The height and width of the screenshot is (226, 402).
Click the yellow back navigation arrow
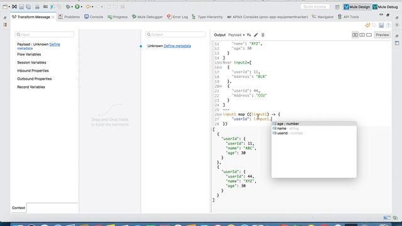[88, 7]
